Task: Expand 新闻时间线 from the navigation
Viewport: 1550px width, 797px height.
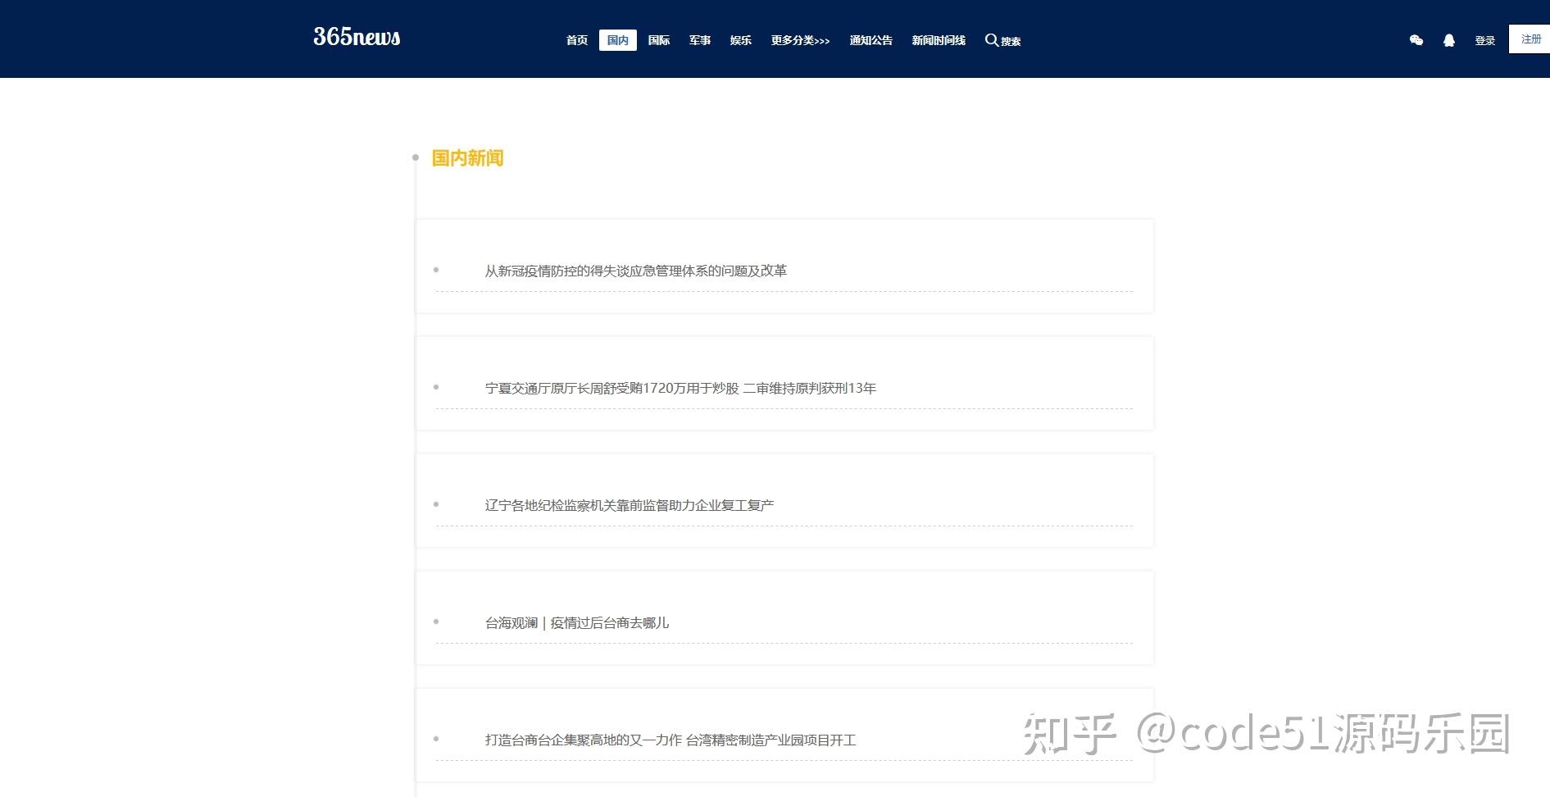Action: click(938, 40)
